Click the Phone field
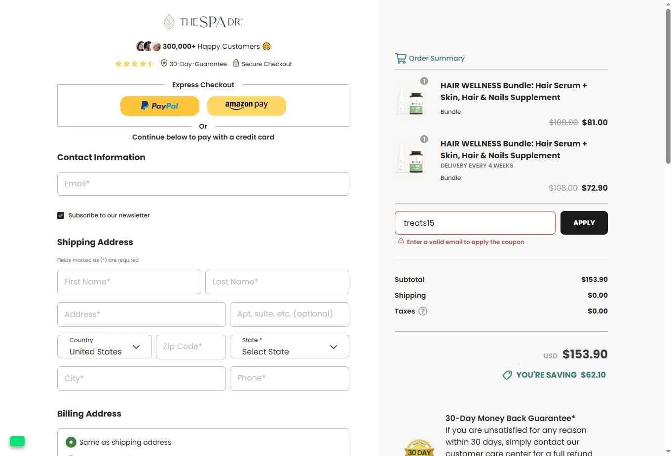This screenshot has height=456, width=672. (x=290, y=379)
